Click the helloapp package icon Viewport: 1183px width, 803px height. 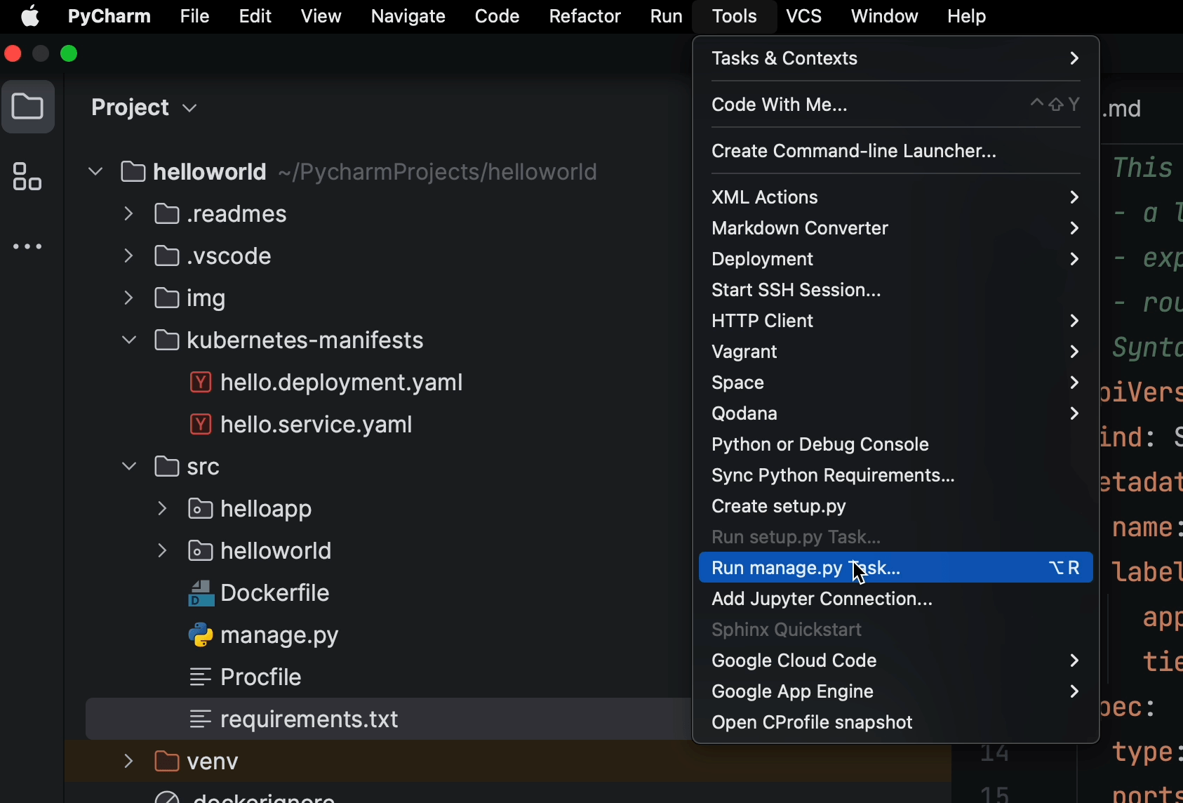(199, 508)
